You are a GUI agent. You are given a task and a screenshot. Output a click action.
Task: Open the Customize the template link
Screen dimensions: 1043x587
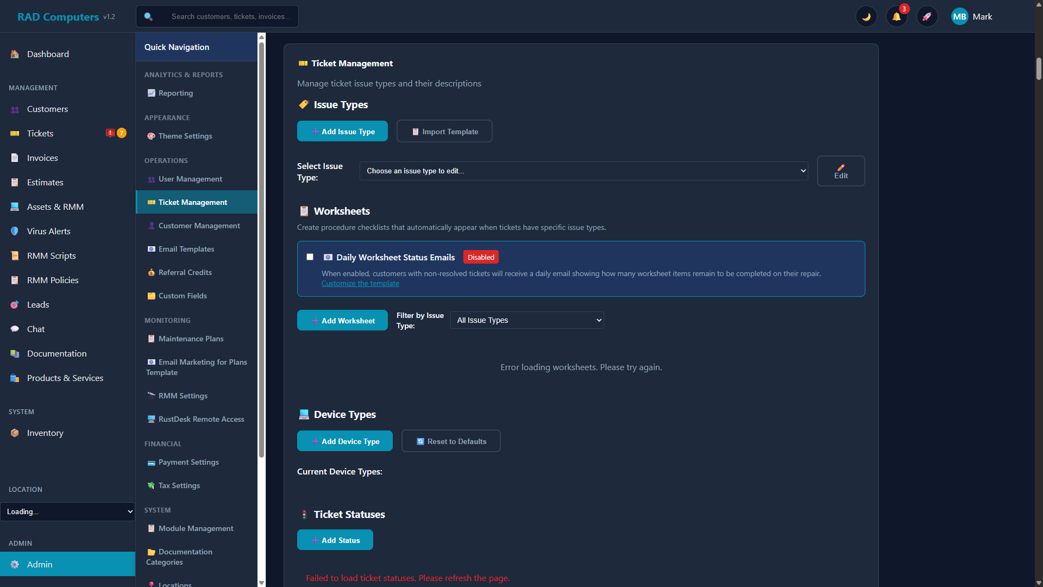(x=360, y=283)
